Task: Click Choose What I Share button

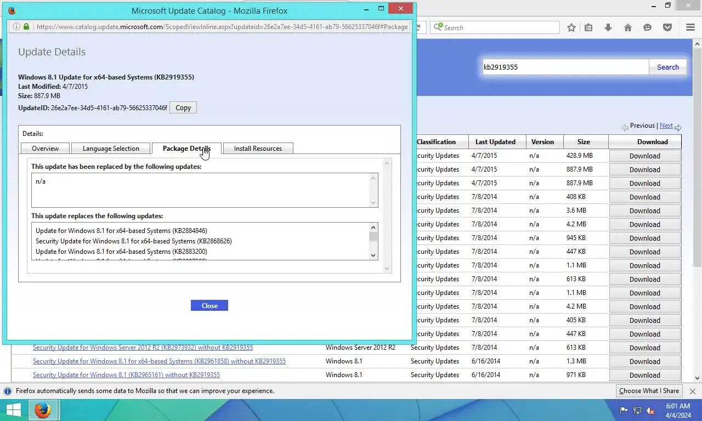Action: coord(649,391)
